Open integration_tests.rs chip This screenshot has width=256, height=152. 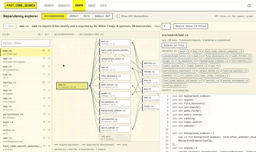tap(177, 56)
